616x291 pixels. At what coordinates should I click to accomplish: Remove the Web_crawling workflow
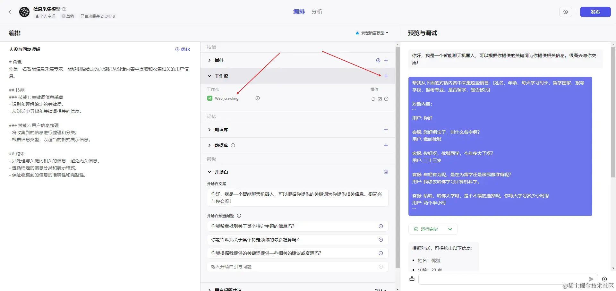click(x=386, y=99)
